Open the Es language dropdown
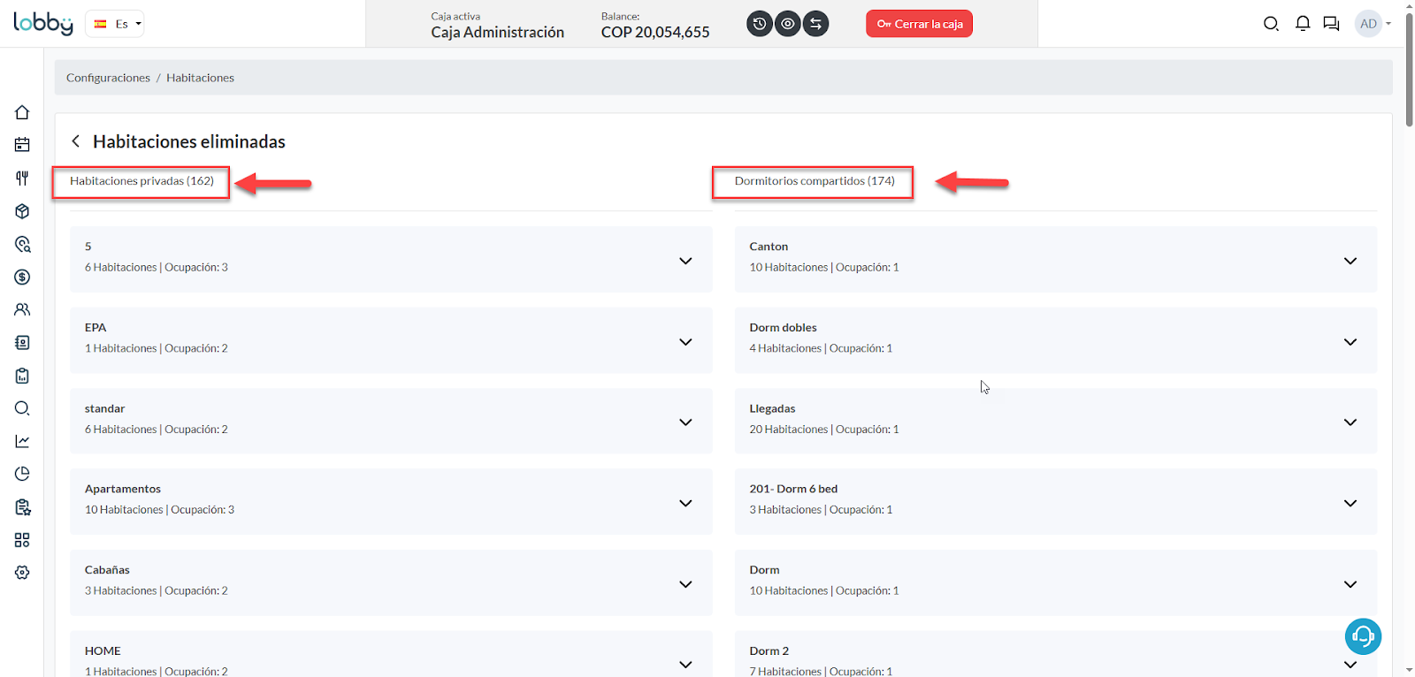 pos(116,24)
